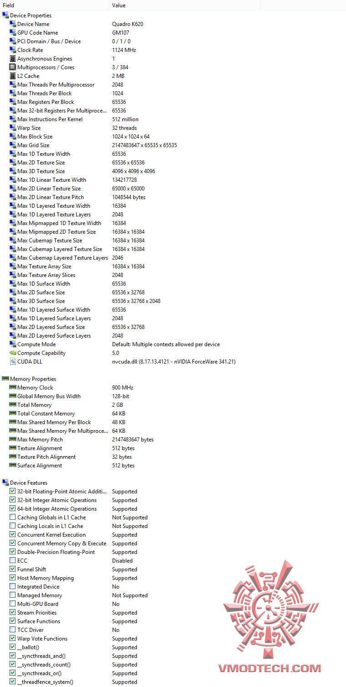This screenshot has height=687, width=346.
Task: Click the Global Memory Bus Width icon
Action: point(13,396)
